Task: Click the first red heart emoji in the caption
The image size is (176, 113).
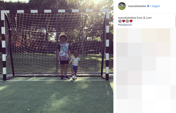Action: 123,21
